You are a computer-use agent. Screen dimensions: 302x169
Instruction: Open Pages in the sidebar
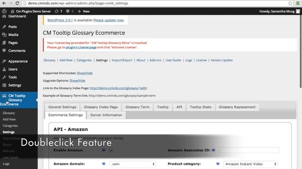(x=13, y=43)
